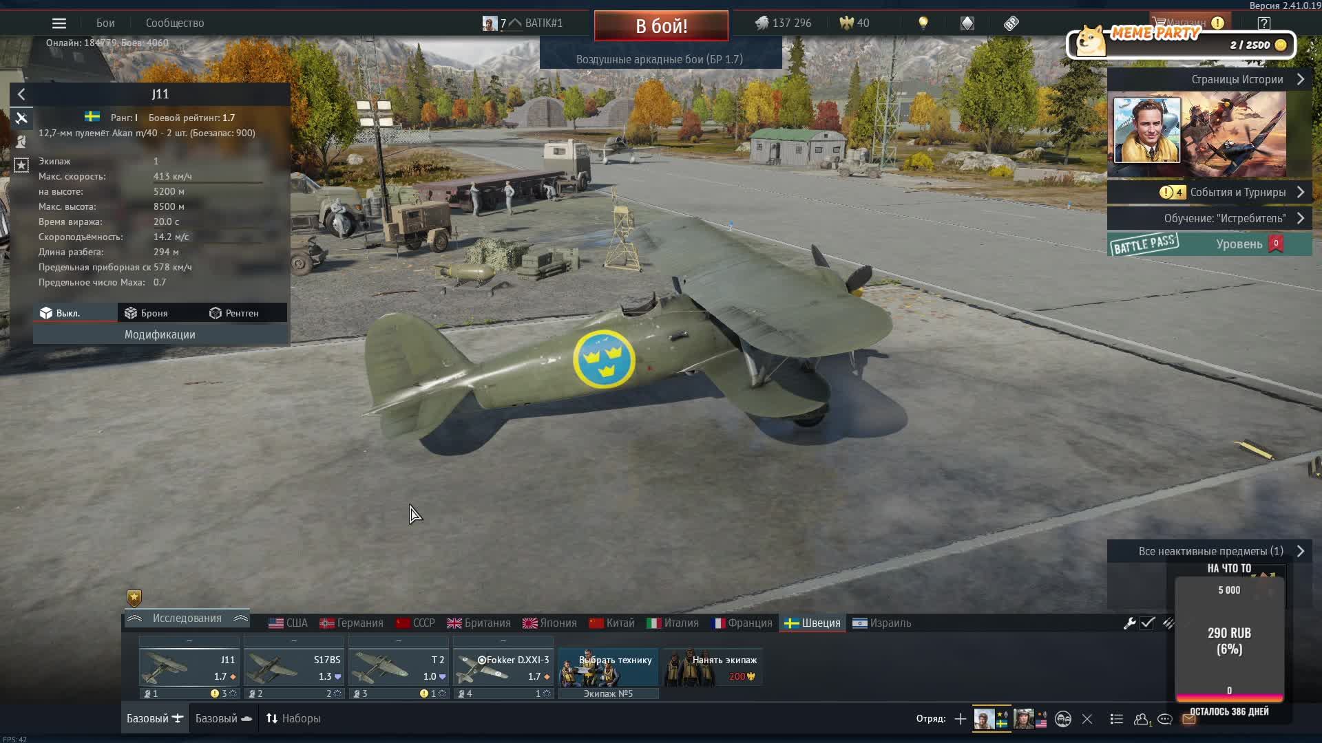Switch to Германия nation tab
The image size is (1322, 743).
click(x=352, y=623)
